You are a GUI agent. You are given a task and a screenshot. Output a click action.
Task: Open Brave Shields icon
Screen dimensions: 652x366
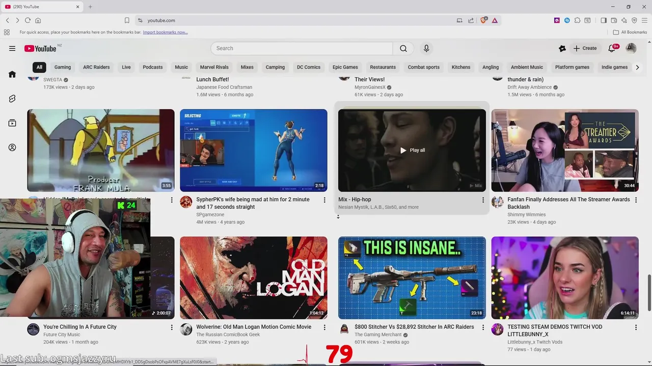[x=483, y=20]
